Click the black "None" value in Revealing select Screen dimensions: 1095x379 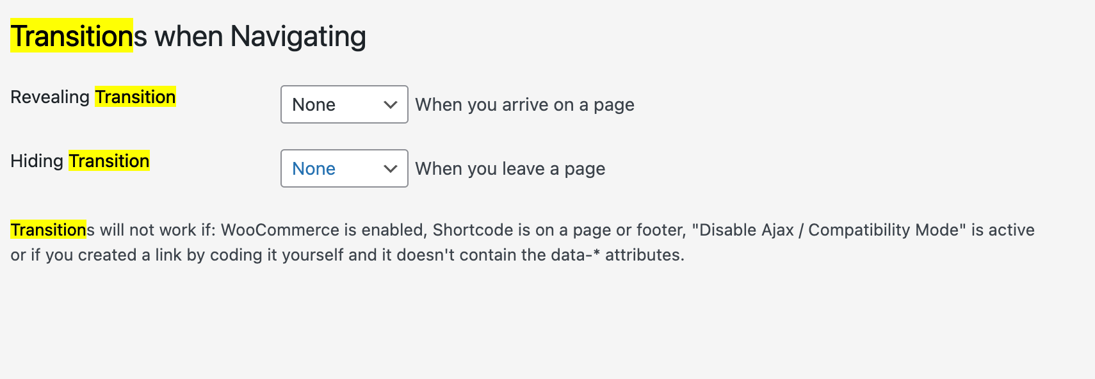(x=314, y=104)
